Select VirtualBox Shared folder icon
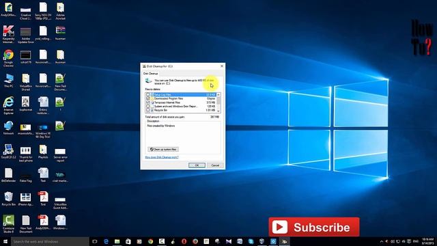Screen dimensions: 437x246 pyautogui.click(x=26, y=82)
